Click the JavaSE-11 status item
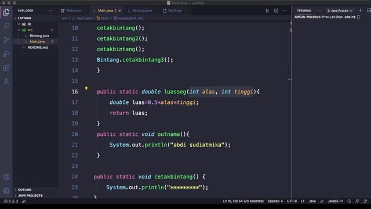371x209 pixels. tap(336, 201)
